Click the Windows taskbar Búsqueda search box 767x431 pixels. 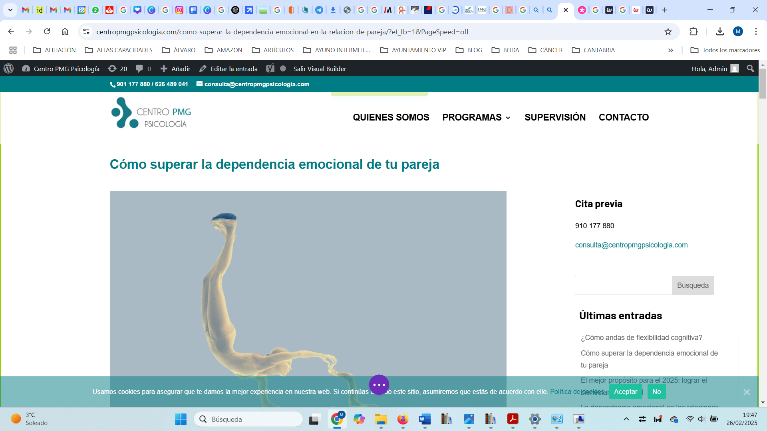tap(248, 419)
